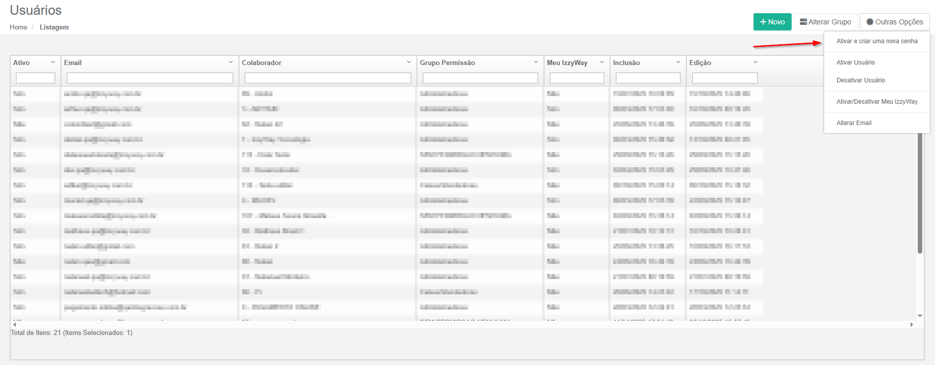Expand the Email column header chevron
Screen dimensions: 935x365
coord(231,62)
